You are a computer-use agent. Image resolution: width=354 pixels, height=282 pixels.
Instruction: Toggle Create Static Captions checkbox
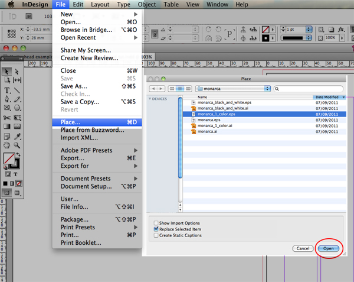pyautogui.click(x=156, y=235)
